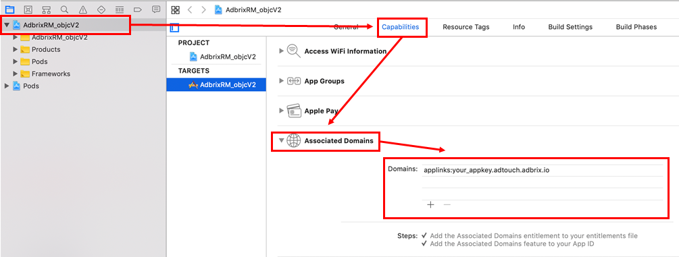Select the Frameworks folder row

pyautogui.click(x=82, y=74)
